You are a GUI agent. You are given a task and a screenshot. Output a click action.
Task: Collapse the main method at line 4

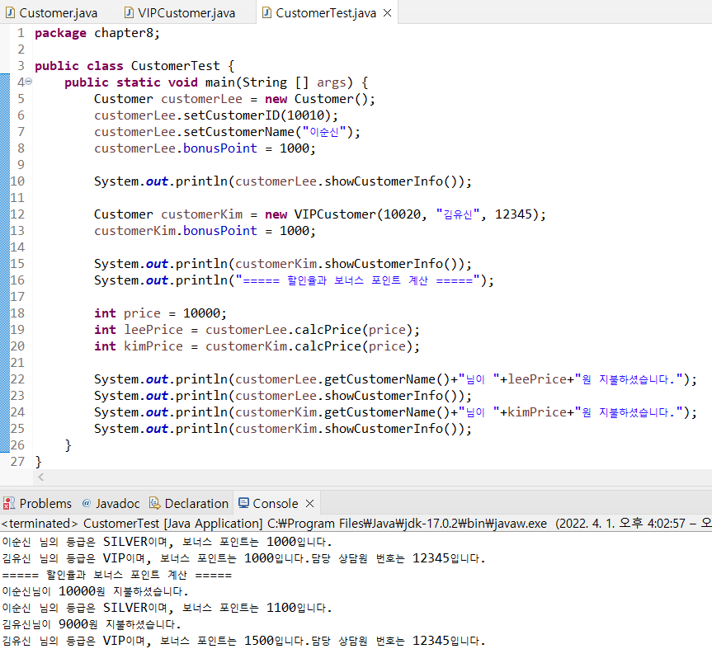click(28, 82)
